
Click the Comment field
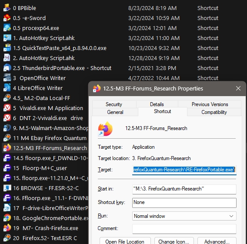(184, 229)
